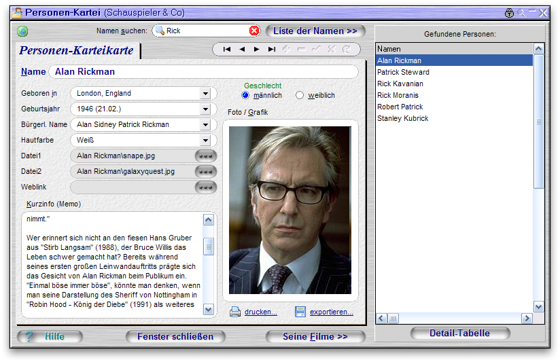
Task: Click the empty Weblink field
Action: 133,187
